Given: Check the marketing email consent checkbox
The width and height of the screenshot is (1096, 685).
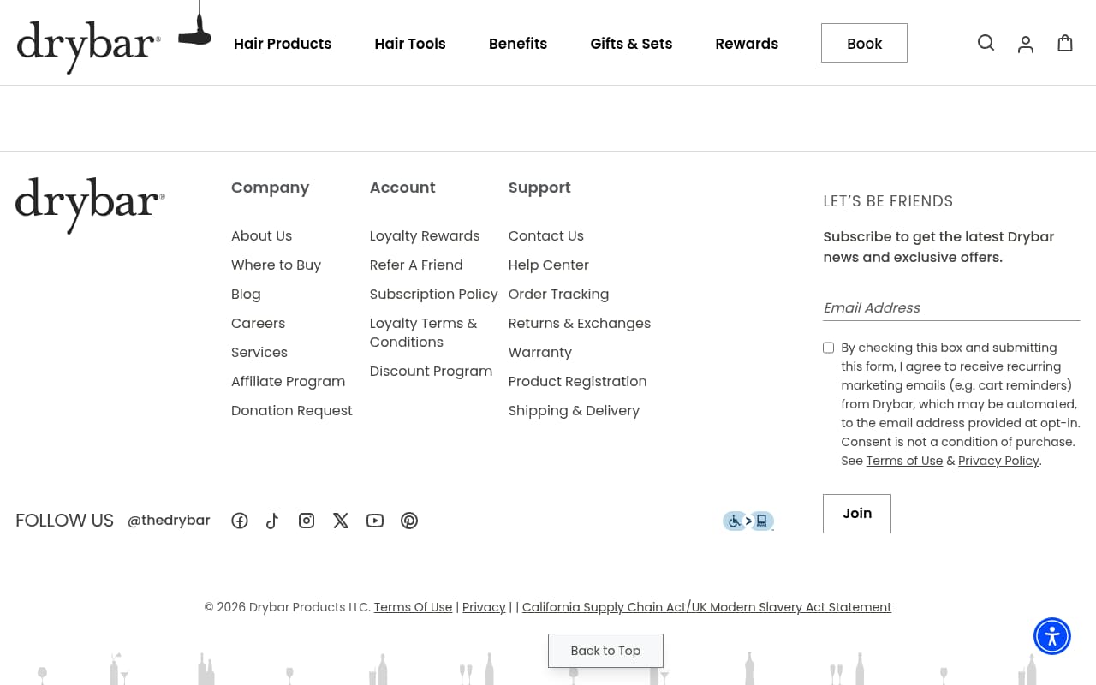Looking at the screenshot, I should pos(828,348).
